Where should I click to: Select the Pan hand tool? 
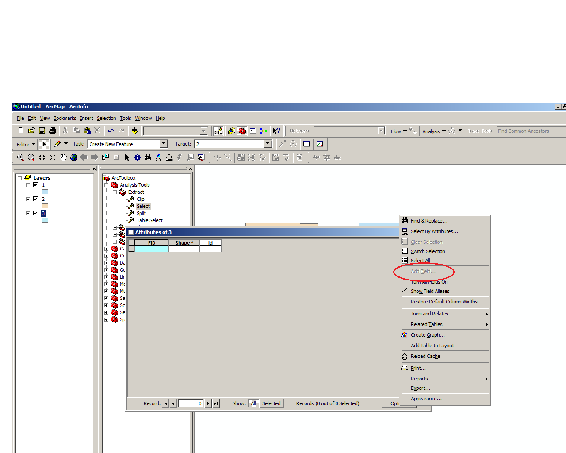[63, 157]
